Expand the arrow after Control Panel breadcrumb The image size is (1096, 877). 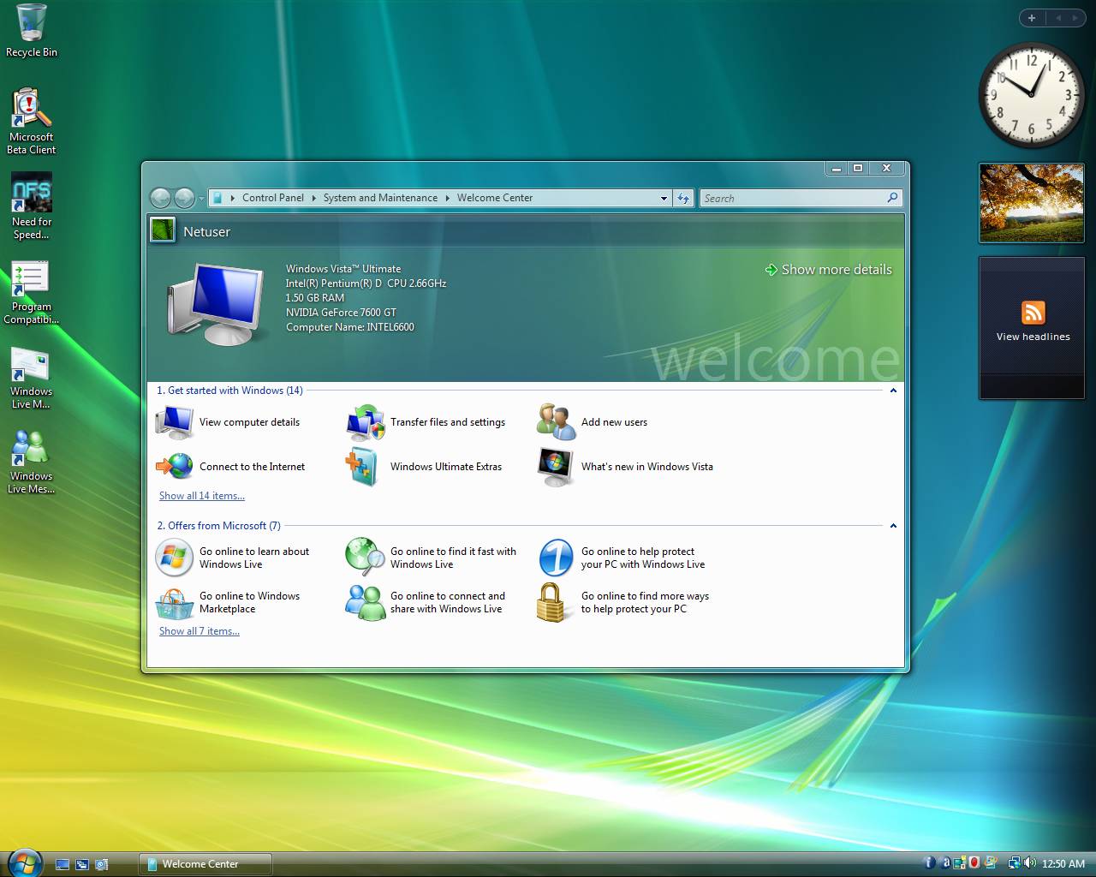coord(313,198)
